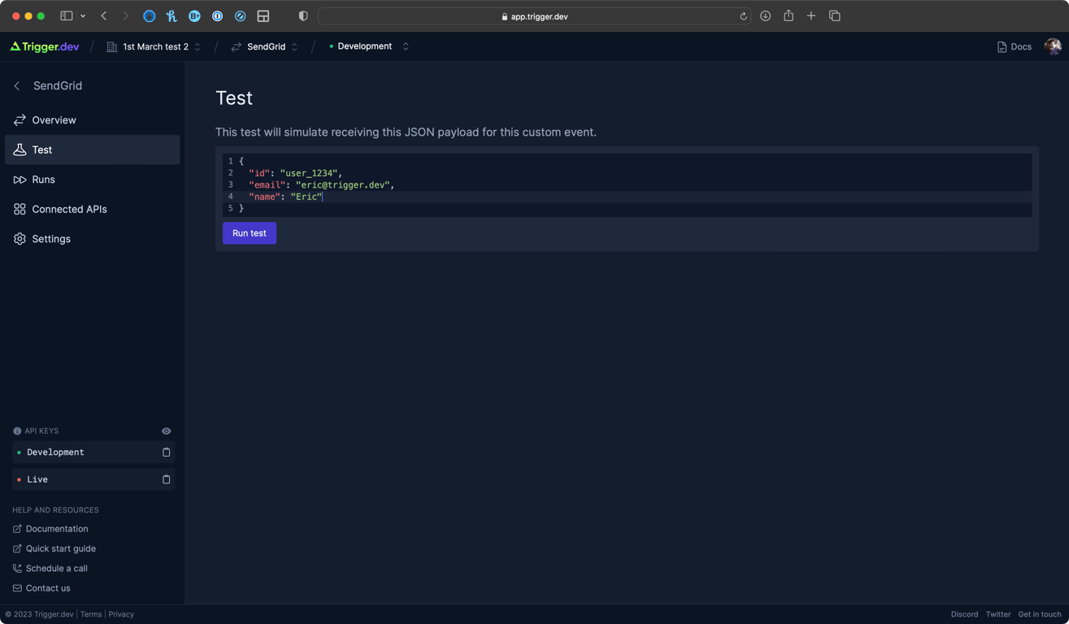
Task: Open the Safari sidebar options chevron
Action: click(x=83, y=16)
